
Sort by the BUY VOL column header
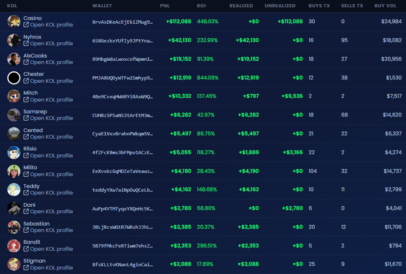[385, 6]
